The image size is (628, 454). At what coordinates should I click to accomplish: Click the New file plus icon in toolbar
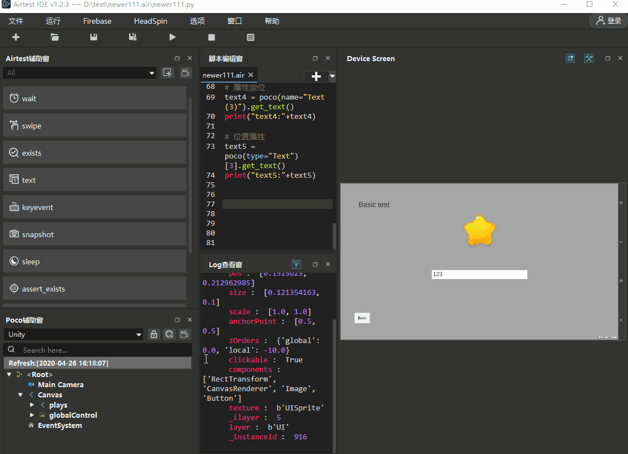tap(16, 37)
